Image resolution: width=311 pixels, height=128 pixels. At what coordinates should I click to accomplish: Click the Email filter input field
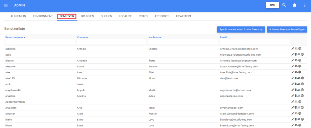tap(254, 42)
